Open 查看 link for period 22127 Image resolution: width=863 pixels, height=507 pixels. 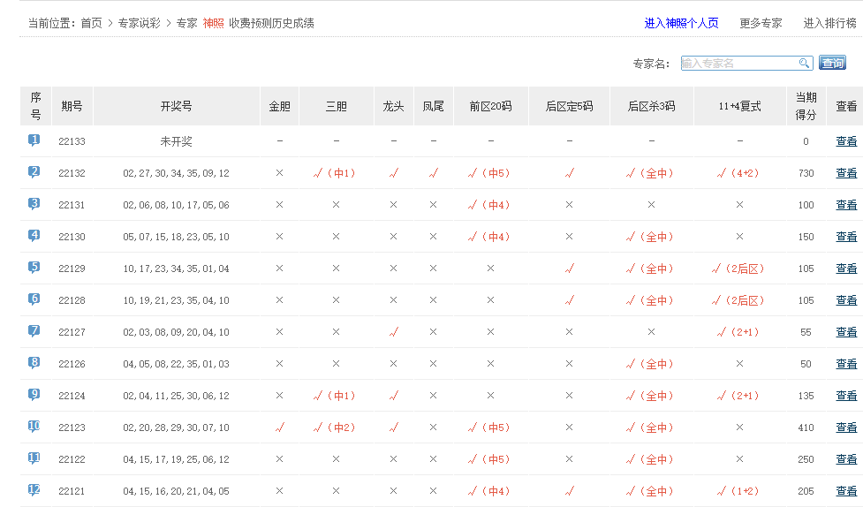pyautogui.click(x=846, y=332)
